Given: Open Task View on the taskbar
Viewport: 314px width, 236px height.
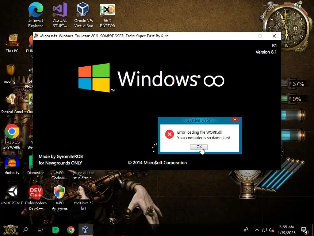Looking at the screenshot, I should (40, 230).
